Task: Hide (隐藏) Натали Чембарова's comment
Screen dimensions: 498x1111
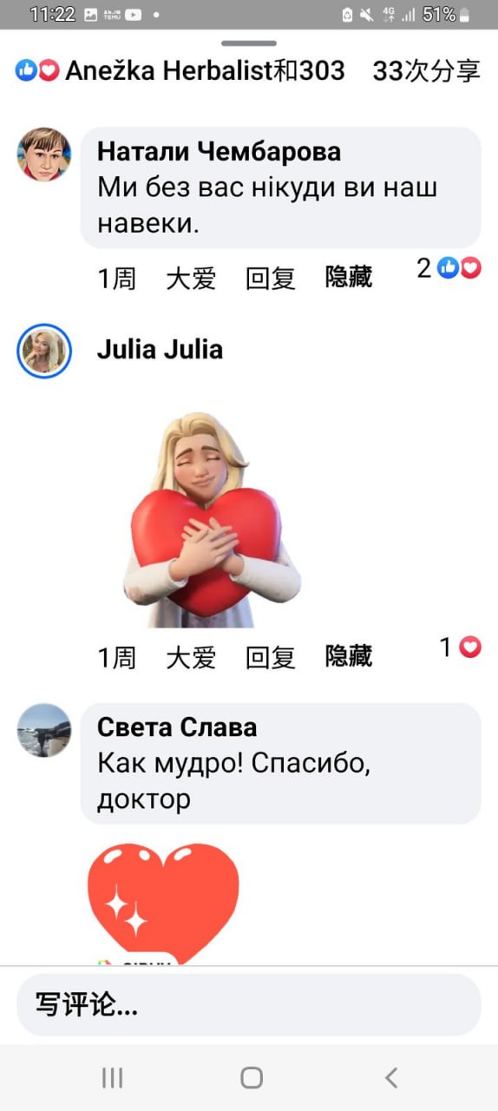Action: [x=349, y=278]
